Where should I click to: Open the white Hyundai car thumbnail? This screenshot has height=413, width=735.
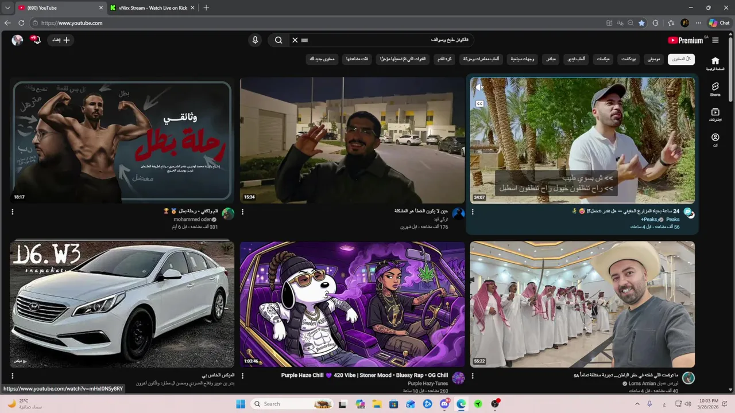[x=122, y=304]
